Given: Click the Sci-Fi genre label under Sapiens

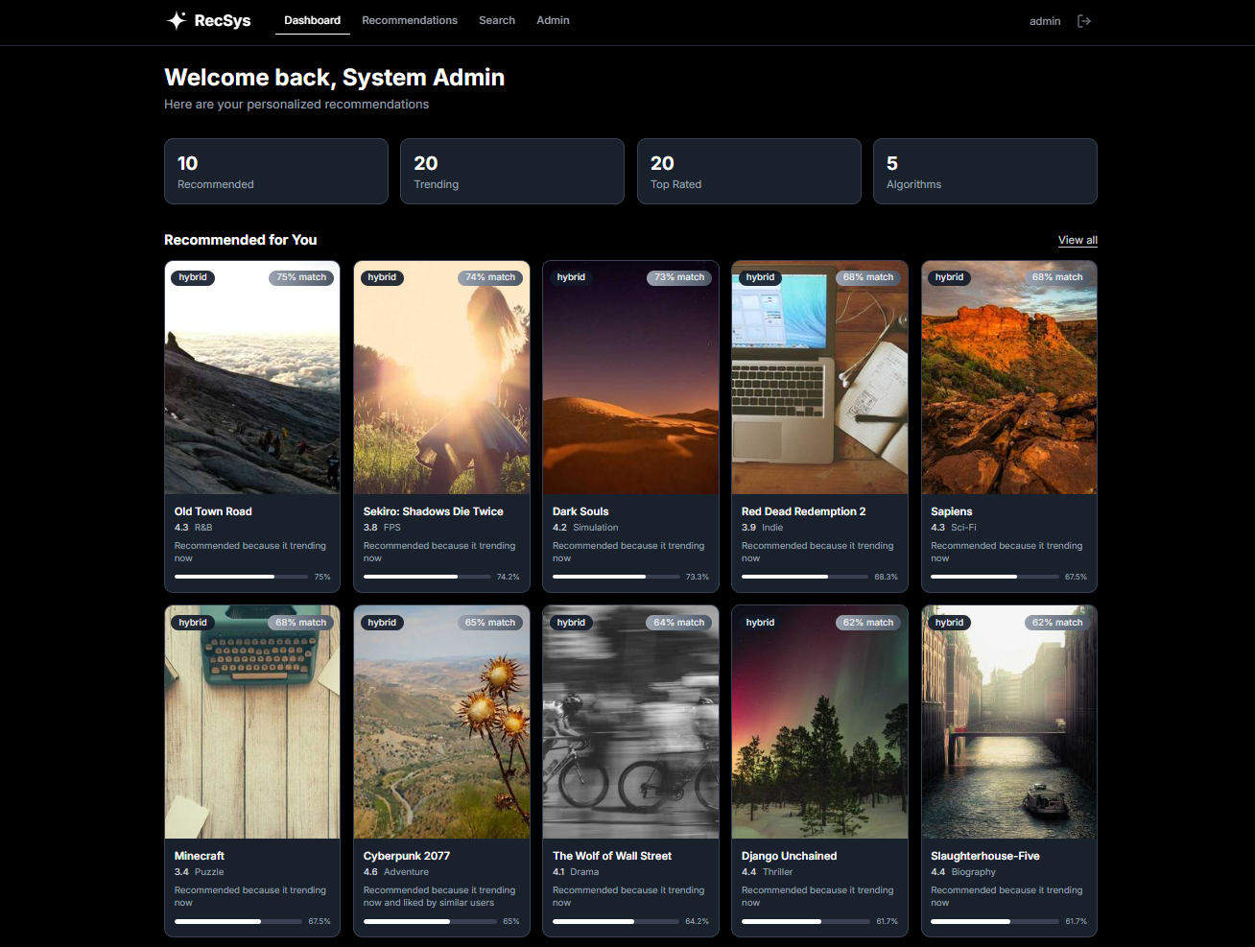Looking at the screenshot, I should (x=963, y=528).
